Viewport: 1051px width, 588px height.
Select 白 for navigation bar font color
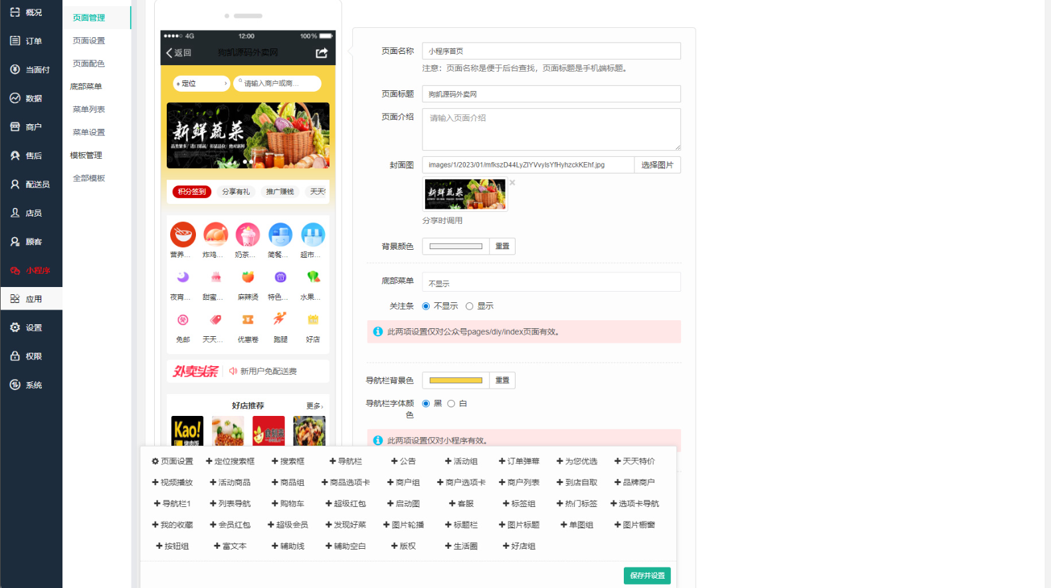(x=451, y=403)
